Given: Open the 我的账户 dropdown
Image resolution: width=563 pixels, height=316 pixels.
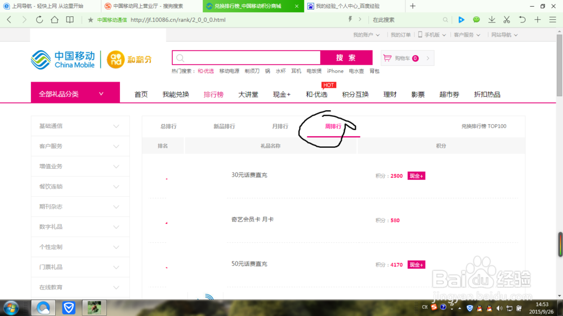Looking at the screenshot, I should click(367, 35).
